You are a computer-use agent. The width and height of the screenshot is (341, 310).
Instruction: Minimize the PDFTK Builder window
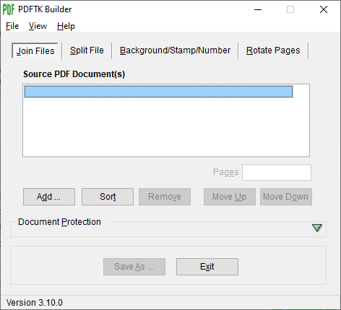[x=258, y=9]
